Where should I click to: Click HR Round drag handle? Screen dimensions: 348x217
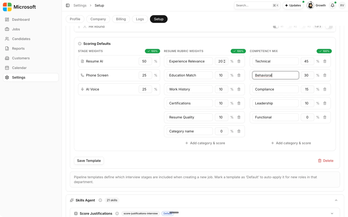(x=79, y=27)
